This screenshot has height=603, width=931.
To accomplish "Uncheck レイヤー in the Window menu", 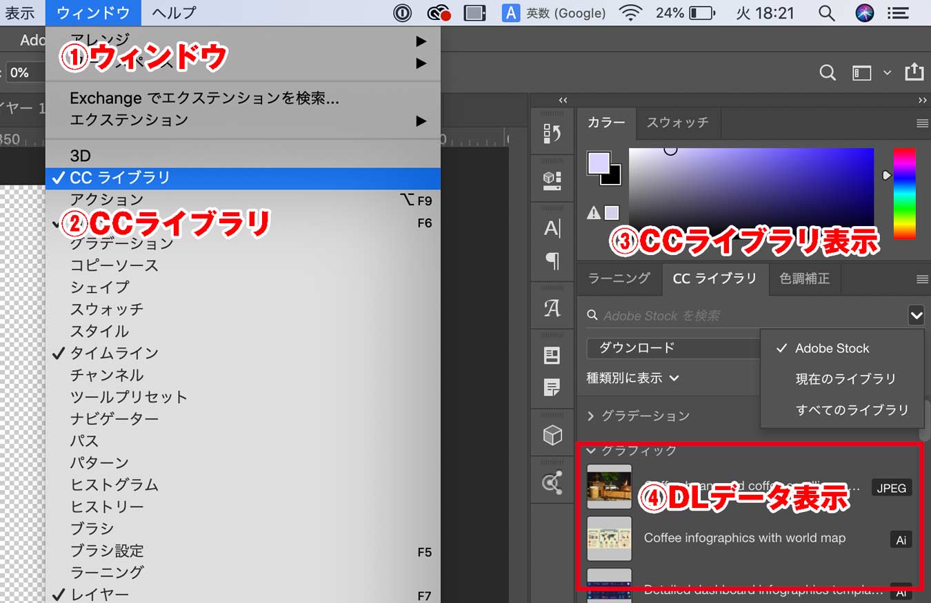I will 243,594.
